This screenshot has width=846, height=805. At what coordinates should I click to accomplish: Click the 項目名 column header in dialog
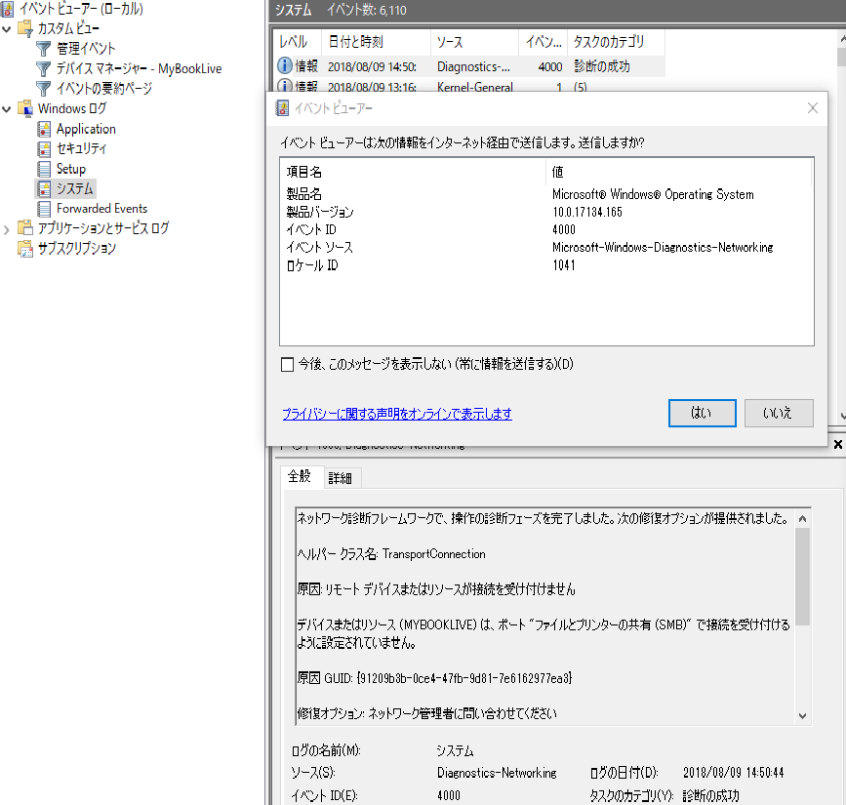point(413,172)
